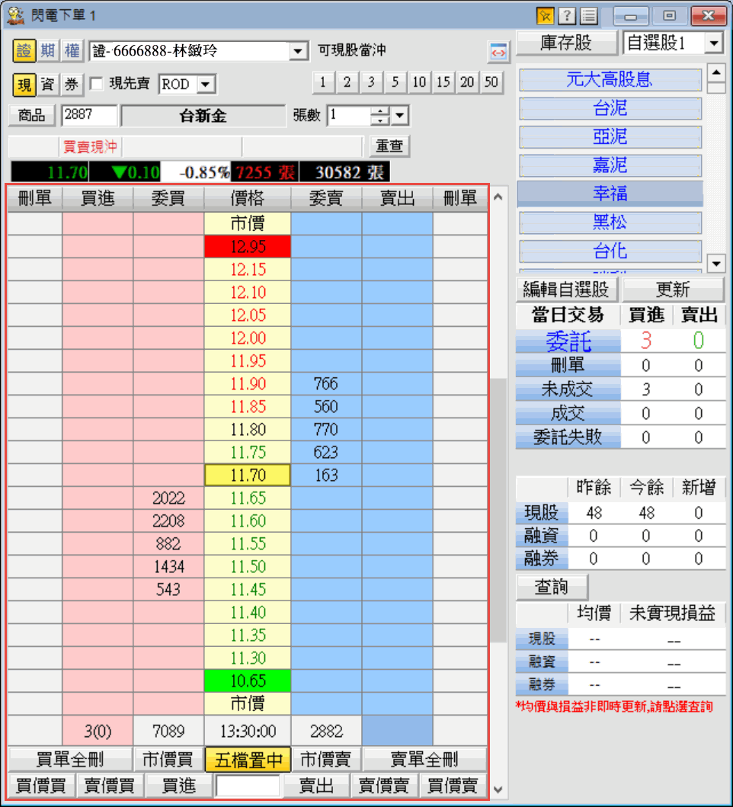Click quantity preset button 50
The image size is (733, 807).
(x=492, y=82)
